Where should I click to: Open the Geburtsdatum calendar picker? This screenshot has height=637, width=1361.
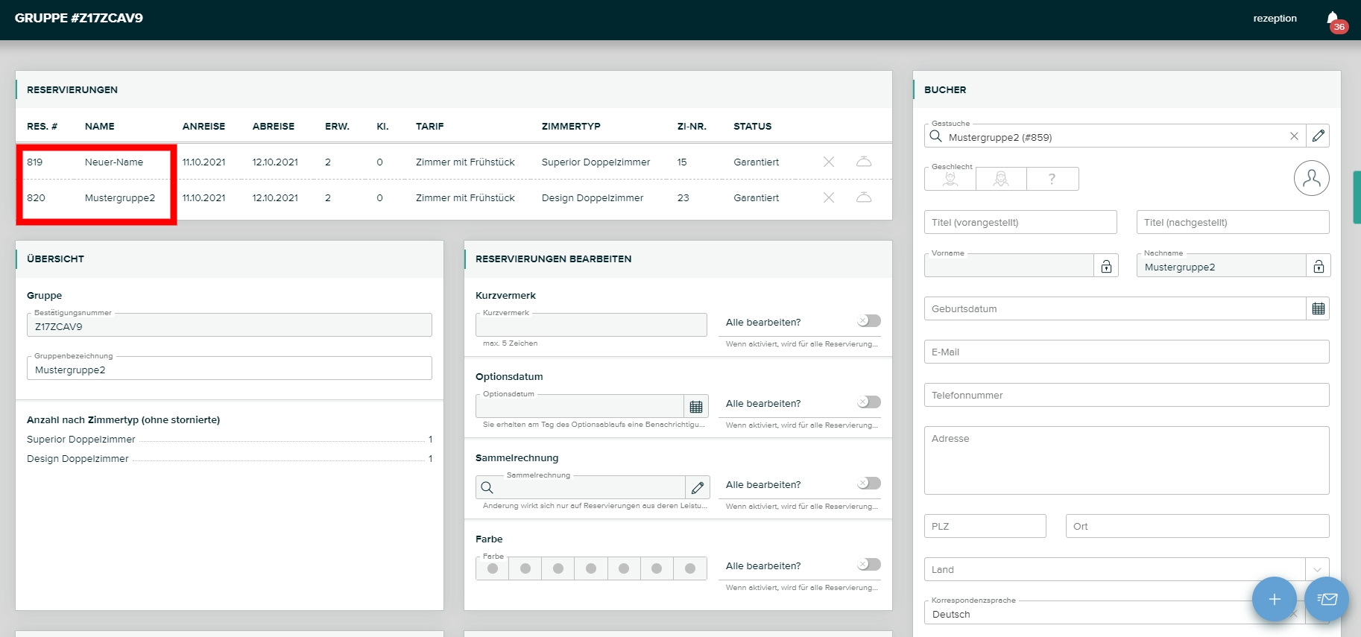[1318, 309]
